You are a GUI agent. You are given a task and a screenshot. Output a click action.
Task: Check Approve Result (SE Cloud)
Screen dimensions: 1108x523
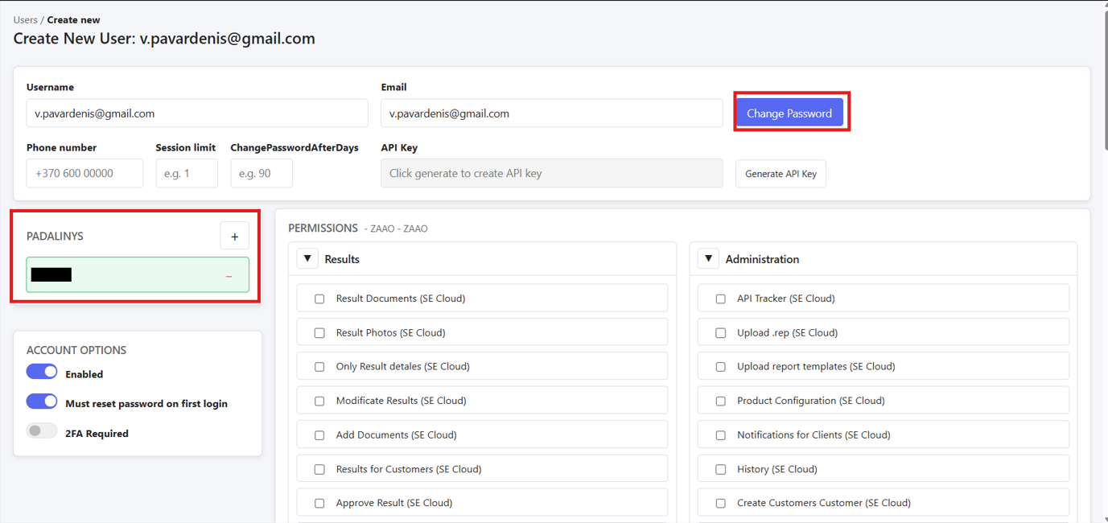319,504
